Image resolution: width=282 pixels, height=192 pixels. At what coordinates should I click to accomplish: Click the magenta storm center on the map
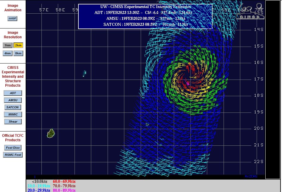pyautogui.click(x=188, y=84)
